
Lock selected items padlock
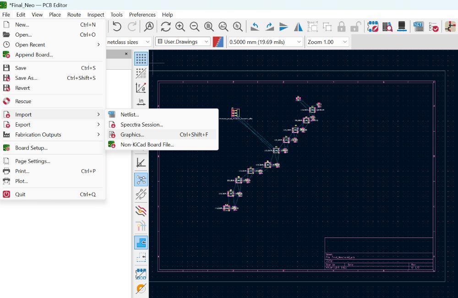(x=342, y=27)
